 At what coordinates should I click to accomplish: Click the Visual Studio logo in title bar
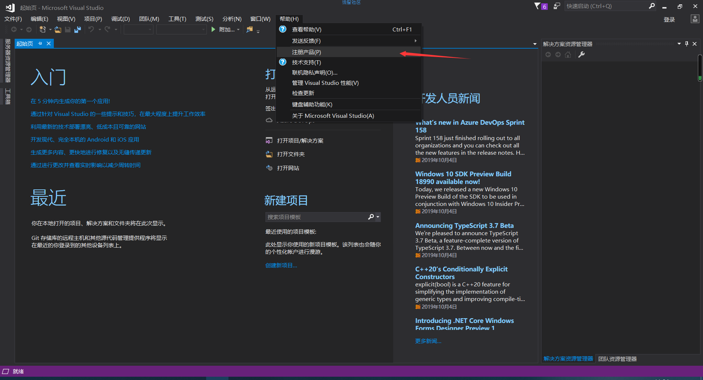click(x=10, y=7)
